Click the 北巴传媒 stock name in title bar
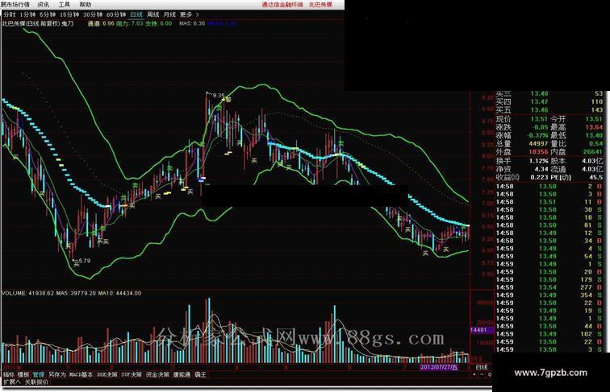Screen dimensions: 610x392 point(320,5)
